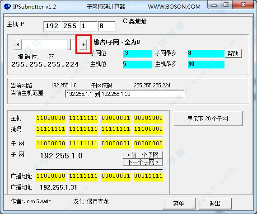
Task: Click the 退出 exit button
Action: 215,204
